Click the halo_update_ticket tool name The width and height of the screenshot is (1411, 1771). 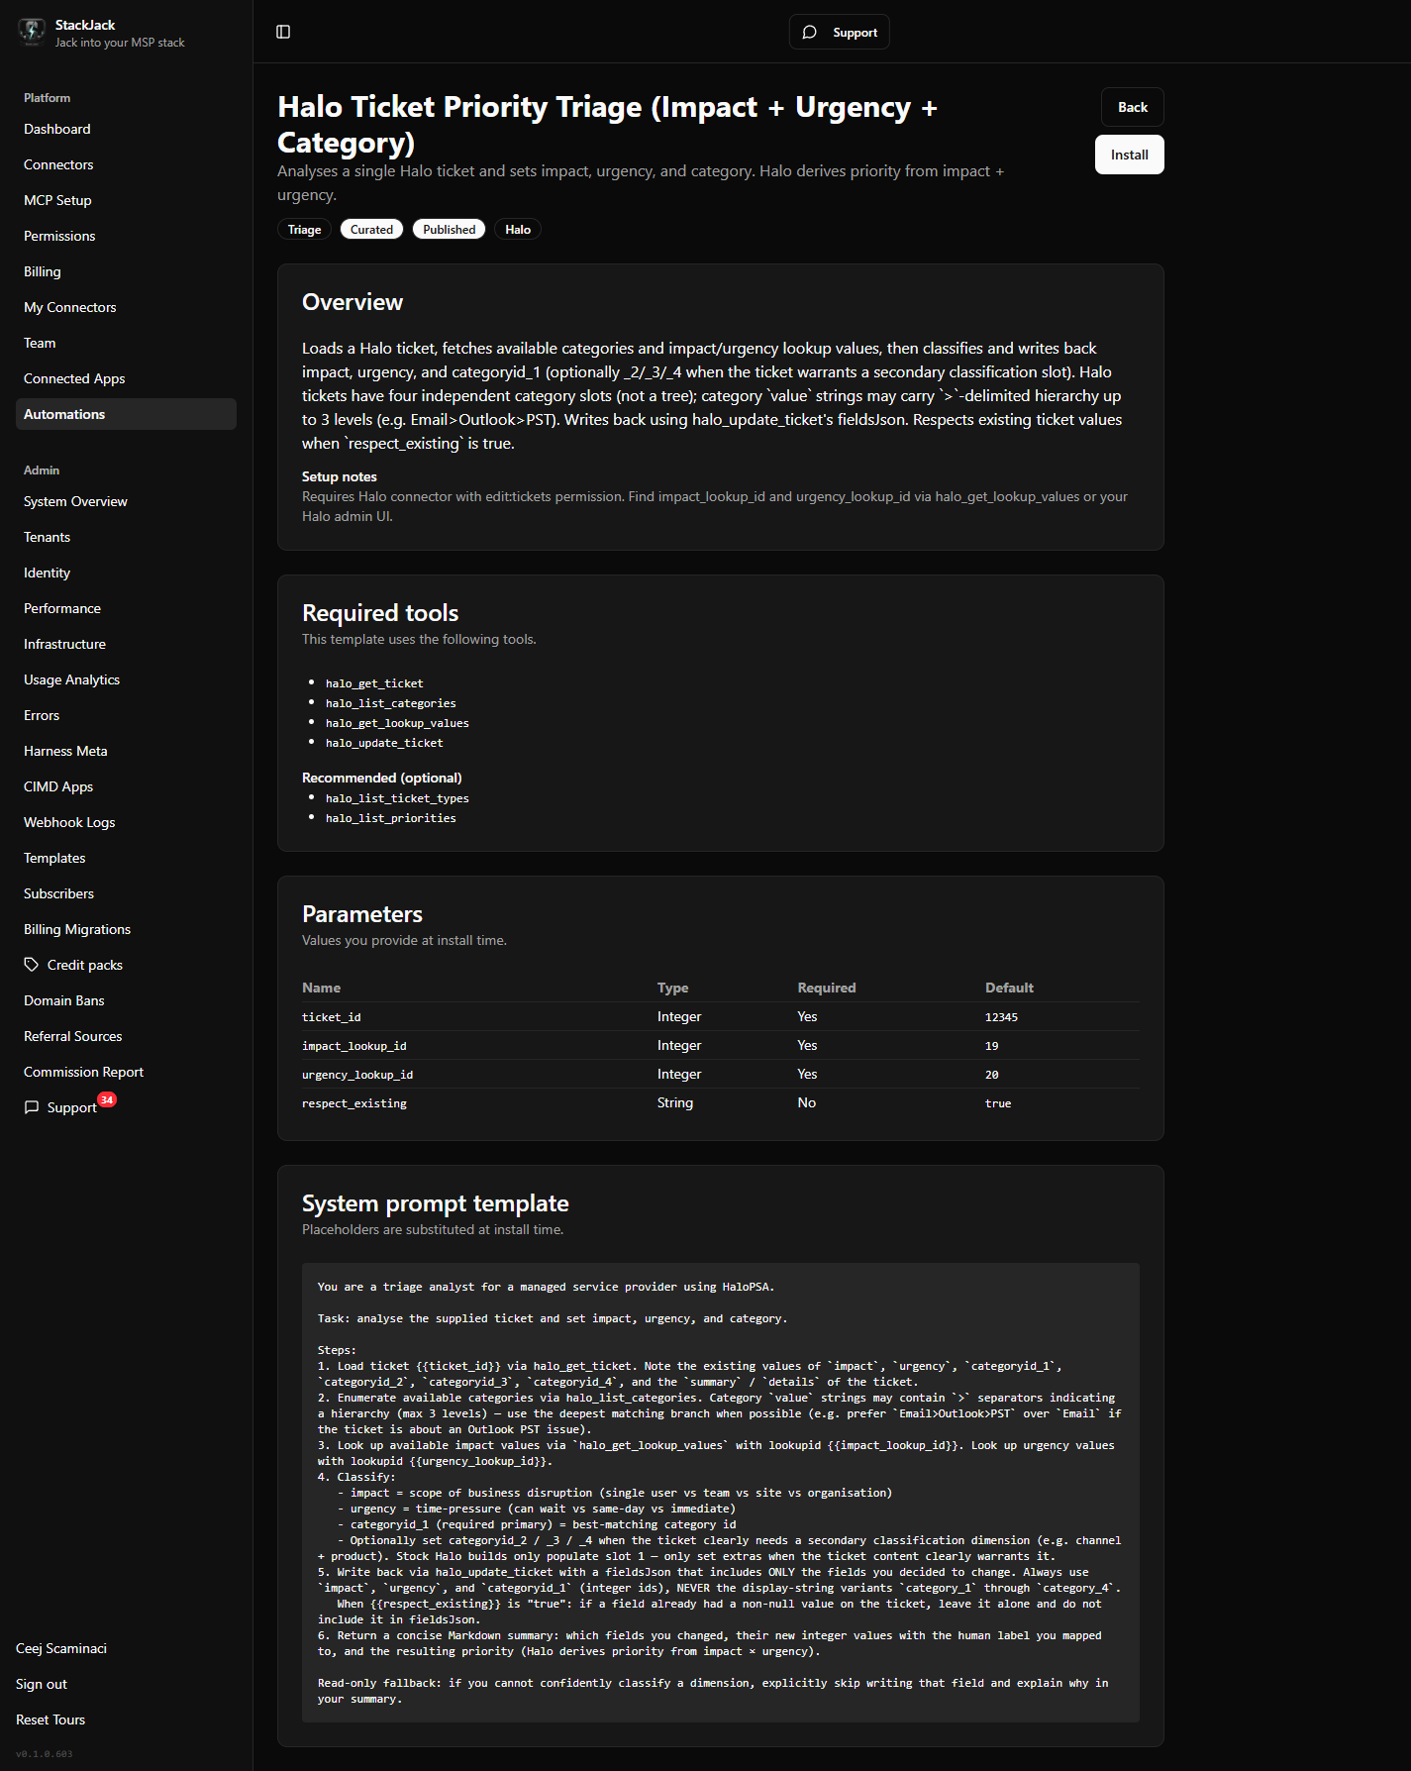coord(384,743)
